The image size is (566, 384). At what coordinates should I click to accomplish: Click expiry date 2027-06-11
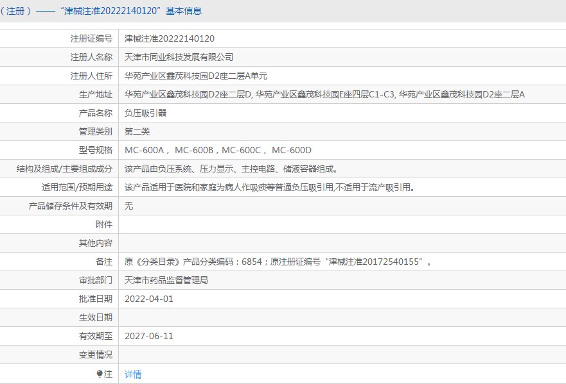(x=148, y=336)
